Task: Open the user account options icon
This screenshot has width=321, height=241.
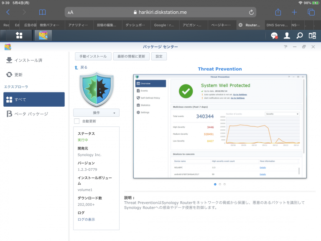Action: [287, 36]
